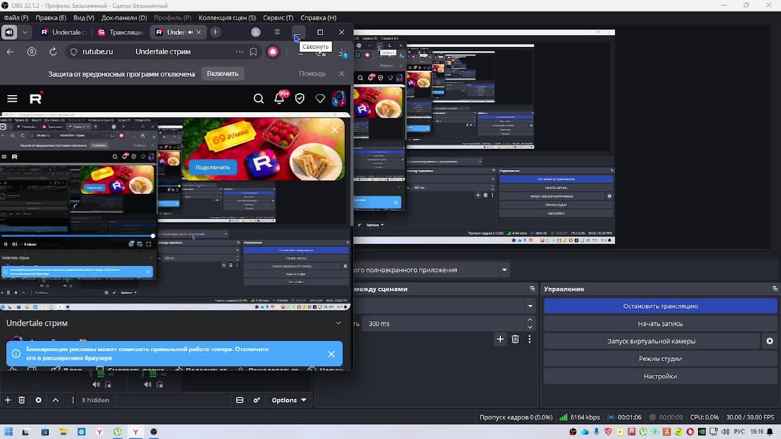The height and width of the screenshot is (439, 781).
Task: Open the Rutube shield icon
Action: pyautogui.click(x=300, y=99)
